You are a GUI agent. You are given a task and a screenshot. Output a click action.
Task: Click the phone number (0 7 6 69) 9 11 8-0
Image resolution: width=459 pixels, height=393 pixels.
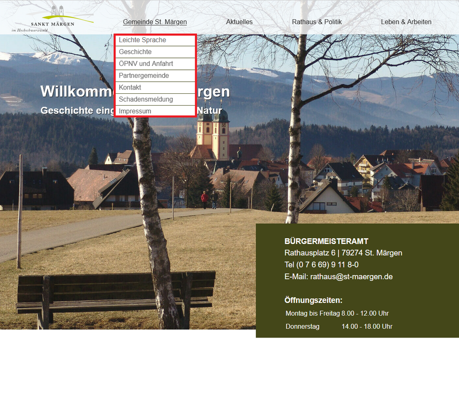click(x=327, y=265)
